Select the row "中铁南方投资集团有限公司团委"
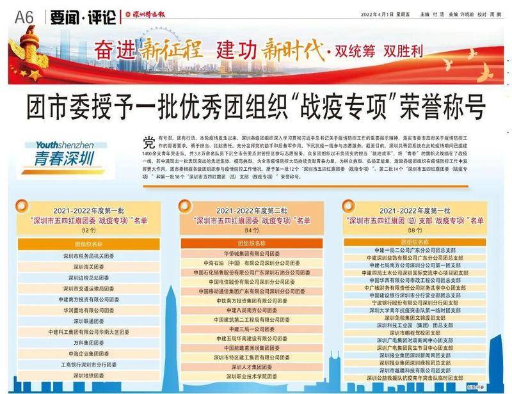Viewport: 512px width, 394px height. [x=252, y=301]
